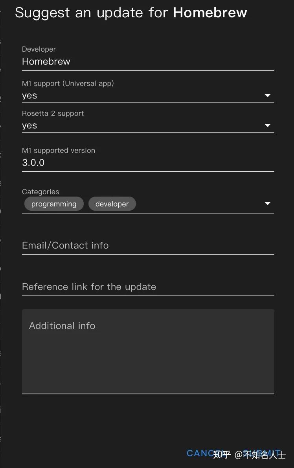This screenshot has width=294, height=468.
Task: Click the Rosetta 2 support label
Action: pos(53,113)
